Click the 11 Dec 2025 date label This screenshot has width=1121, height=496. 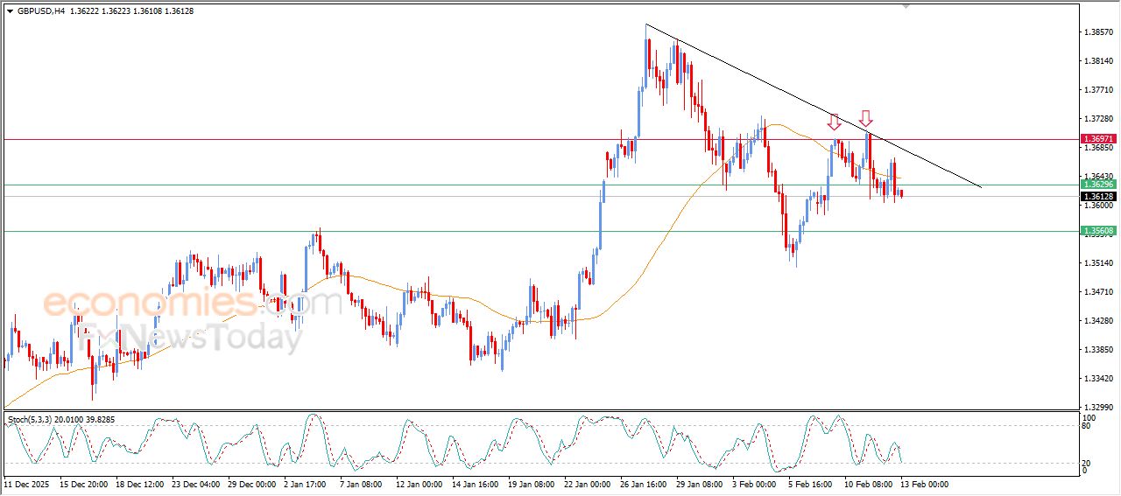(x=27, y=484)
